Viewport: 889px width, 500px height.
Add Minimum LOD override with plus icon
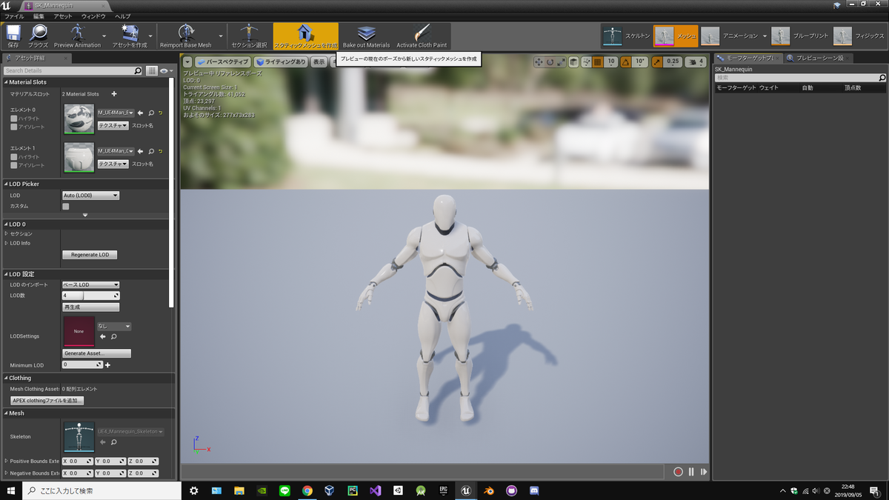(x=107, y=364)
